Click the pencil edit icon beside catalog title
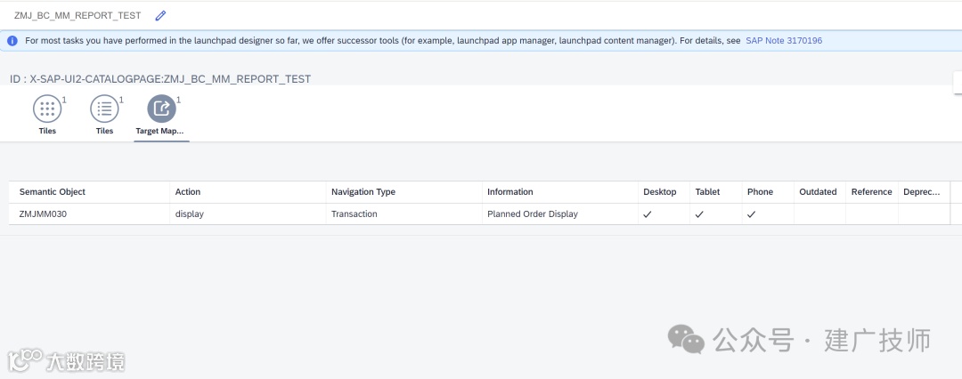The height and width of the screenshot is (379, 962). 160,15
